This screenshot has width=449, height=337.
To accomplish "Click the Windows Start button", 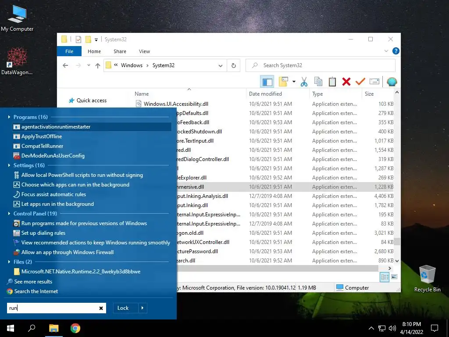I will [11, 328].
